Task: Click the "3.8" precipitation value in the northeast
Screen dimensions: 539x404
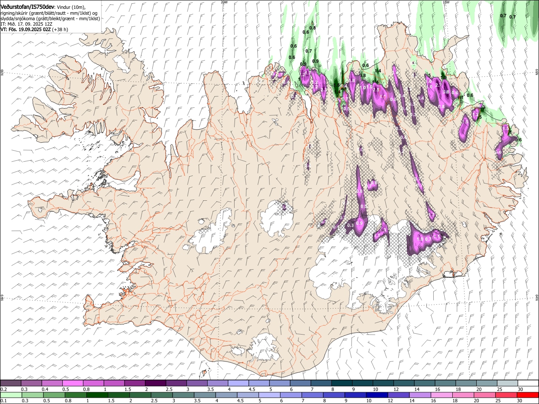Action: click(447, 92)
